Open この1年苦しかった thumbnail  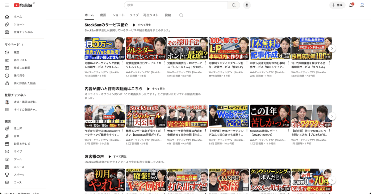coord(270,116)
